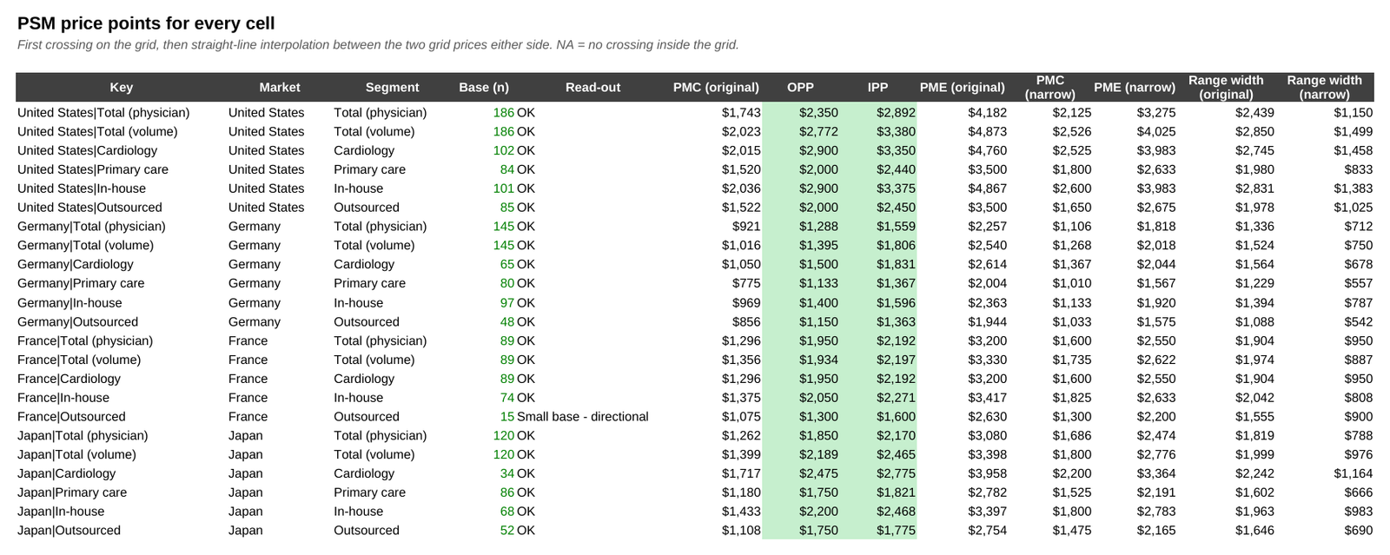Select the Market column header
The width and height of the screenshot is (1390, 555).
[280, 87]
